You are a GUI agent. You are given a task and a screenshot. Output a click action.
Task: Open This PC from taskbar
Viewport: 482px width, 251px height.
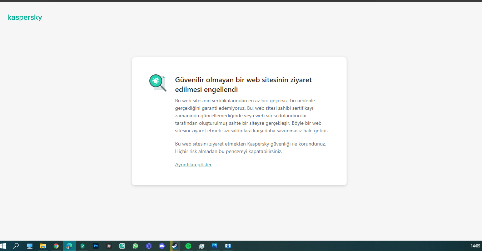coord(30,246)
